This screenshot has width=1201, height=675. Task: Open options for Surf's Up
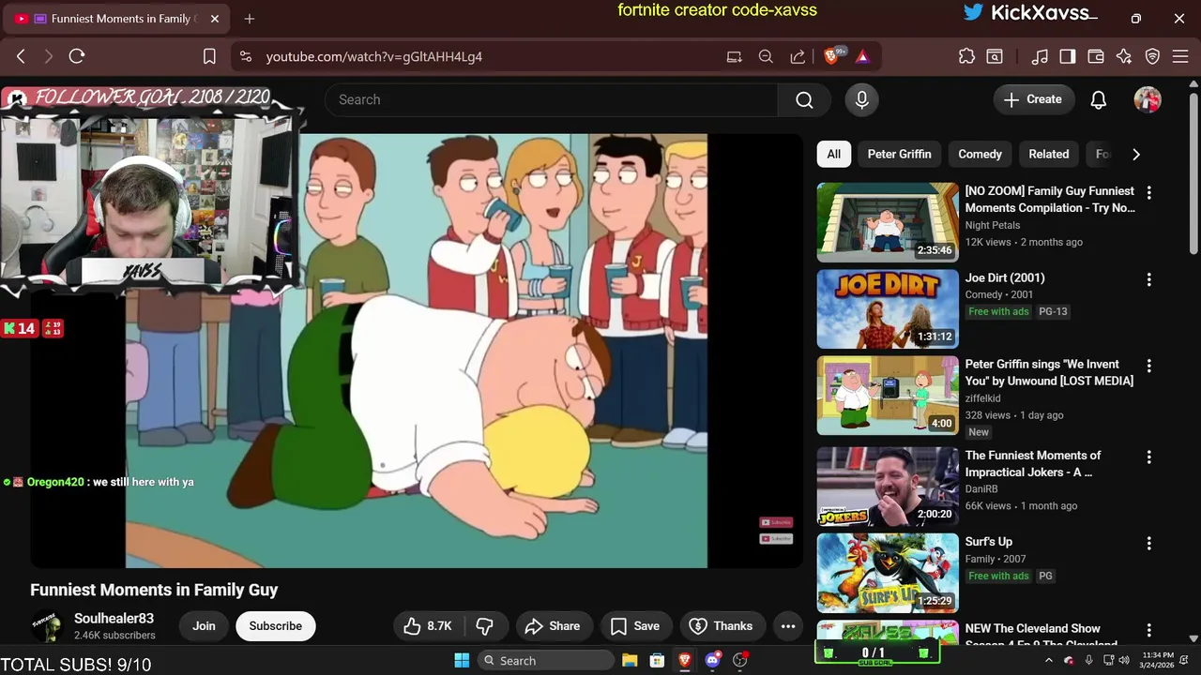point(1148,543)
